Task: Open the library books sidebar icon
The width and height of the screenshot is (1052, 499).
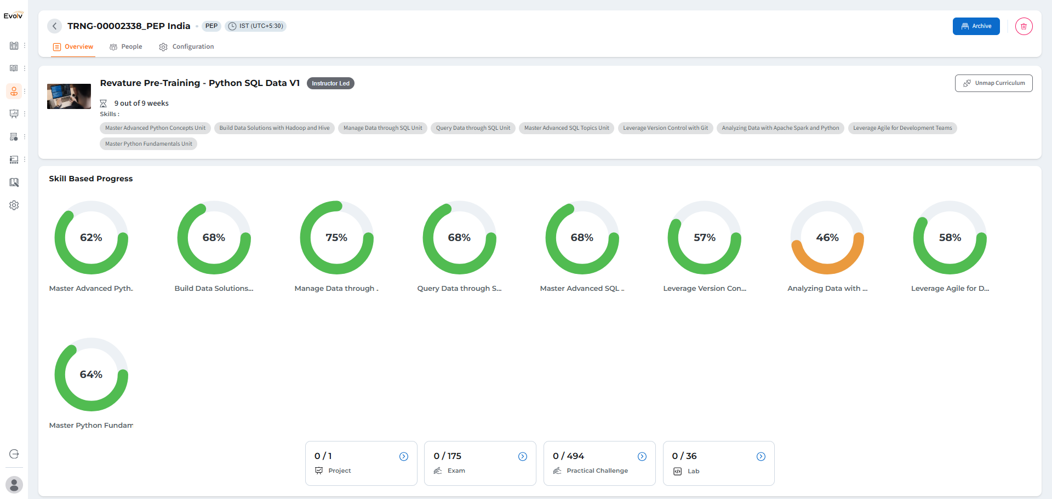Action: (14, 46)
